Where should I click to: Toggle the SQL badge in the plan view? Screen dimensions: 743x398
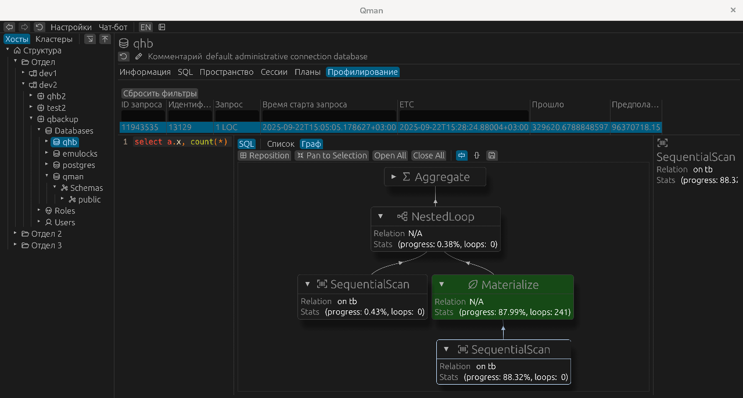point(246,143)
